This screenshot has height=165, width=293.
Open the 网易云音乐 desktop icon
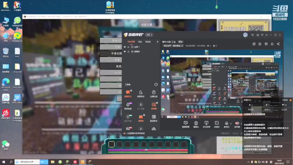click(6, 114)
